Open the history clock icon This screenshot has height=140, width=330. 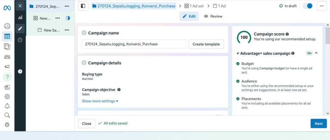pyautogui.click(x=20, y=40)
